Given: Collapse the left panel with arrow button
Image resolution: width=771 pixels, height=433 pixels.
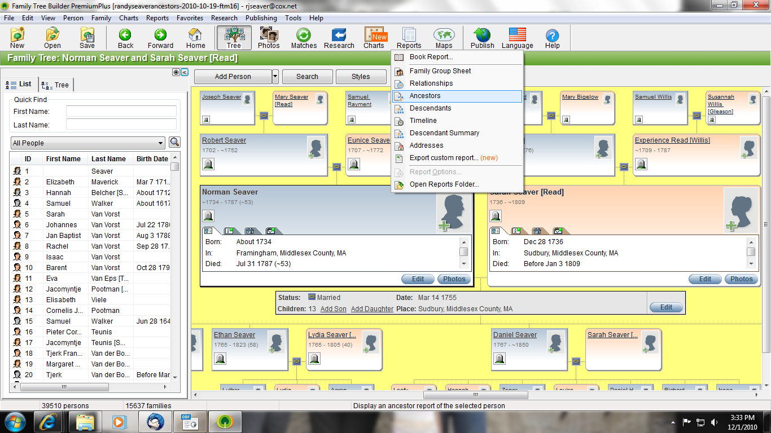Looking at the screenshot, I should [184, 72].
